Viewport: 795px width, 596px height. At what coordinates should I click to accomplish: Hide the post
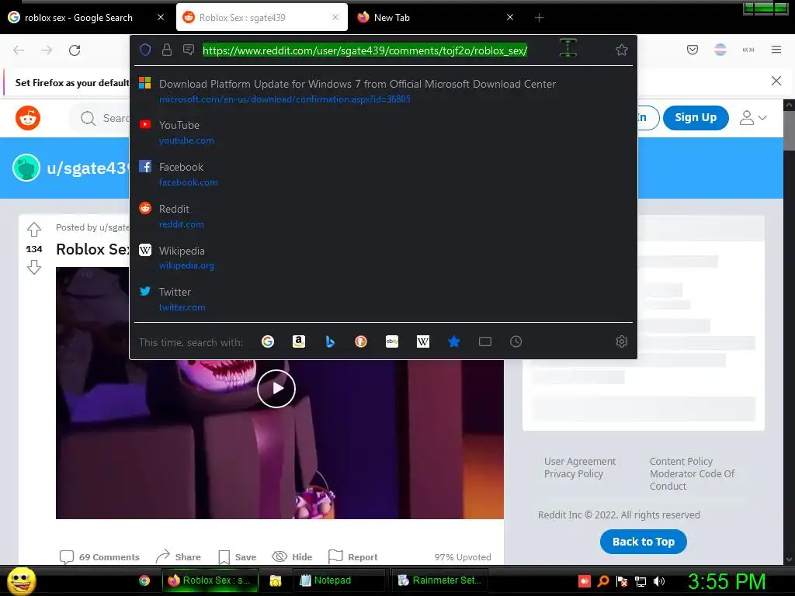click(293, 557)
